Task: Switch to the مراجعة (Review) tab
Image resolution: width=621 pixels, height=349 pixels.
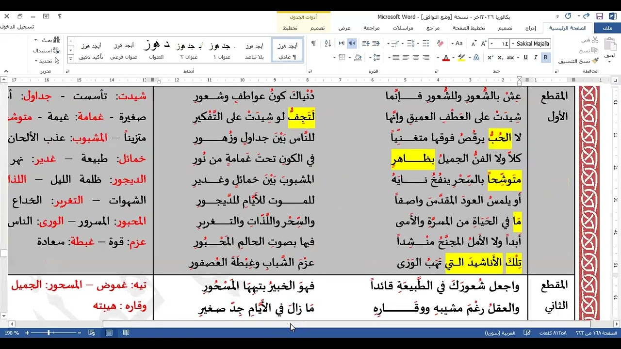Action: 372,28
